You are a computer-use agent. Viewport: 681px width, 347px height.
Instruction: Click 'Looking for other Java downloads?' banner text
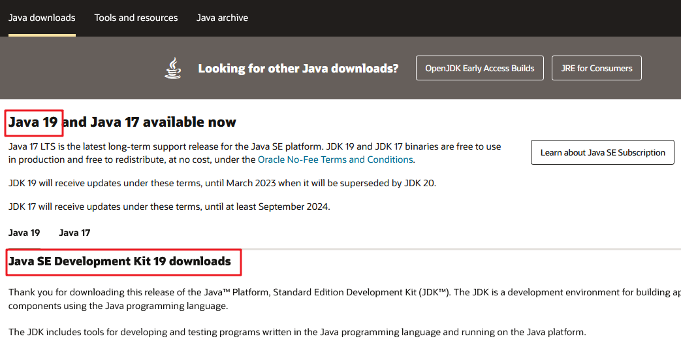click(x=298, y=68)
